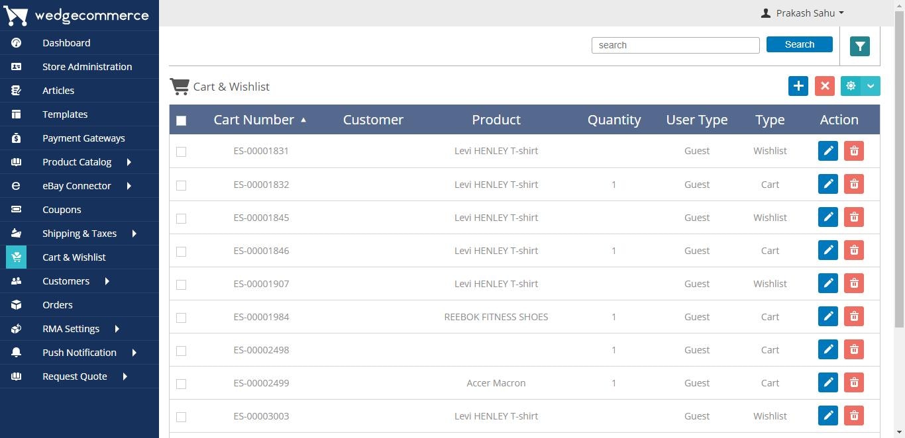The width and height of the screenshot is (905, 438).
Task: Expand the Product Catalog sidebar menu
Action: 77,162
